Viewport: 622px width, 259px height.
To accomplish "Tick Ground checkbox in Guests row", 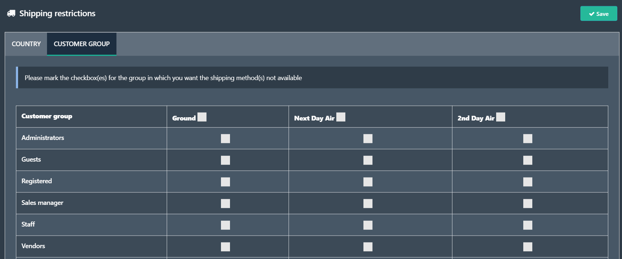I will click(x=225, y=160).
